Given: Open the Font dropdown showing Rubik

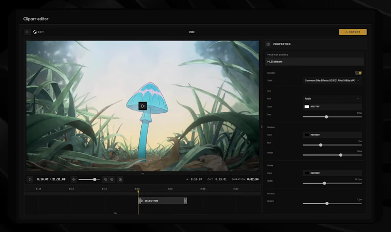Looking at the screenshot, I should point(332,99).
